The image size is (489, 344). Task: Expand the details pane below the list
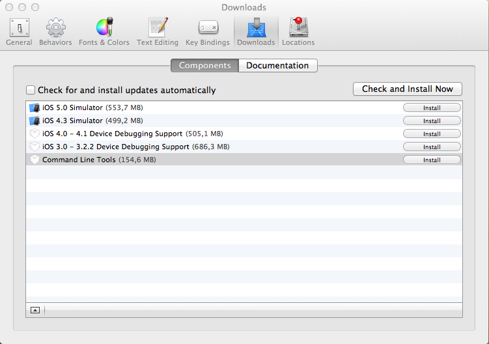click(35, 310)
